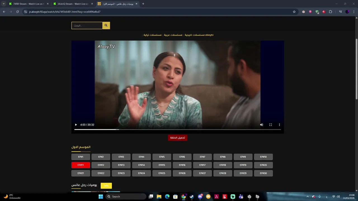Click the address bar URL
Viewport: 358px width, 201px height.
(x=65, y=12)
